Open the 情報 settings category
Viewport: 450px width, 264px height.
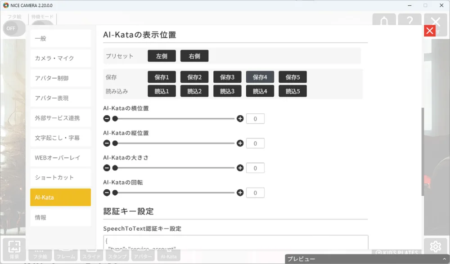[x=61, y=217]
